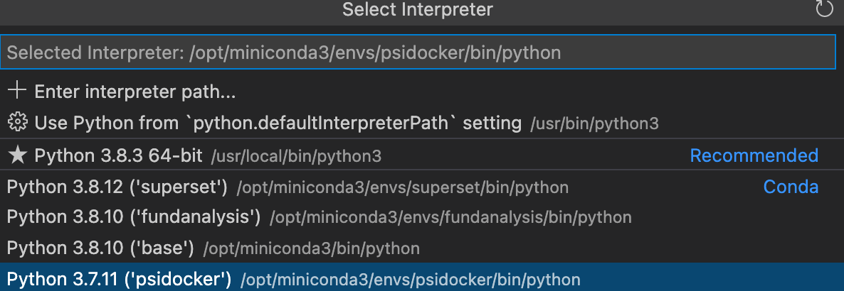
Task: Click the Conda group label
Action: tap(791, 187)
